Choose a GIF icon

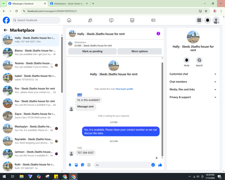click(x=89, y=165)
